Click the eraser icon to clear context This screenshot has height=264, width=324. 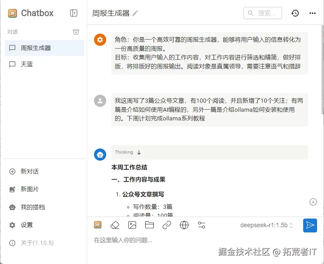click(x=115, y=225)
